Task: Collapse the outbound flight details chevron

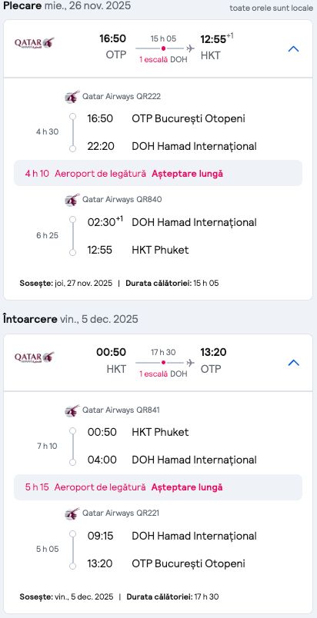Action: click(293, 49)
